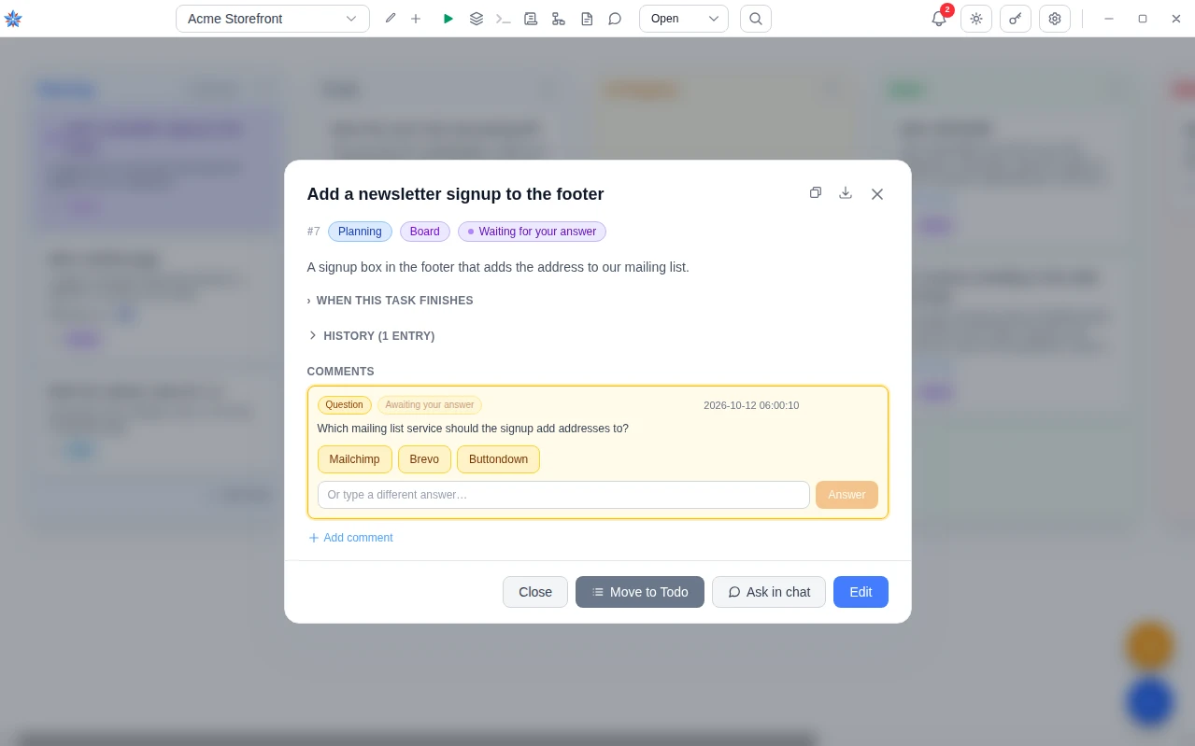Open the status filter dropdown showing Open
Viewport: 1195px width, 746px height.
click(x=684, y=19)
